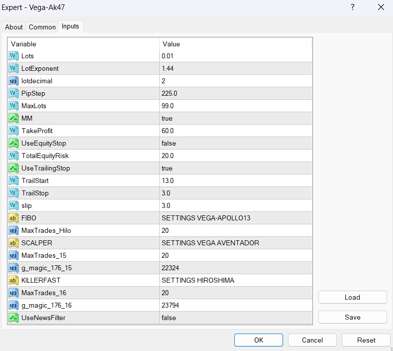Image resolution: width=393 pixels, height=351 pixels.
Task: Click the string icon beside KILLERFAST
Action: click(x=14, y=280)
